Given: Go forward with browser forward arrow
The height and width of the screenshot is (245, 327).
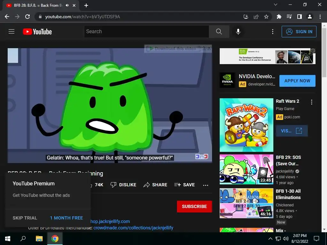Looking at the screenshot, I should coord(17,17).
